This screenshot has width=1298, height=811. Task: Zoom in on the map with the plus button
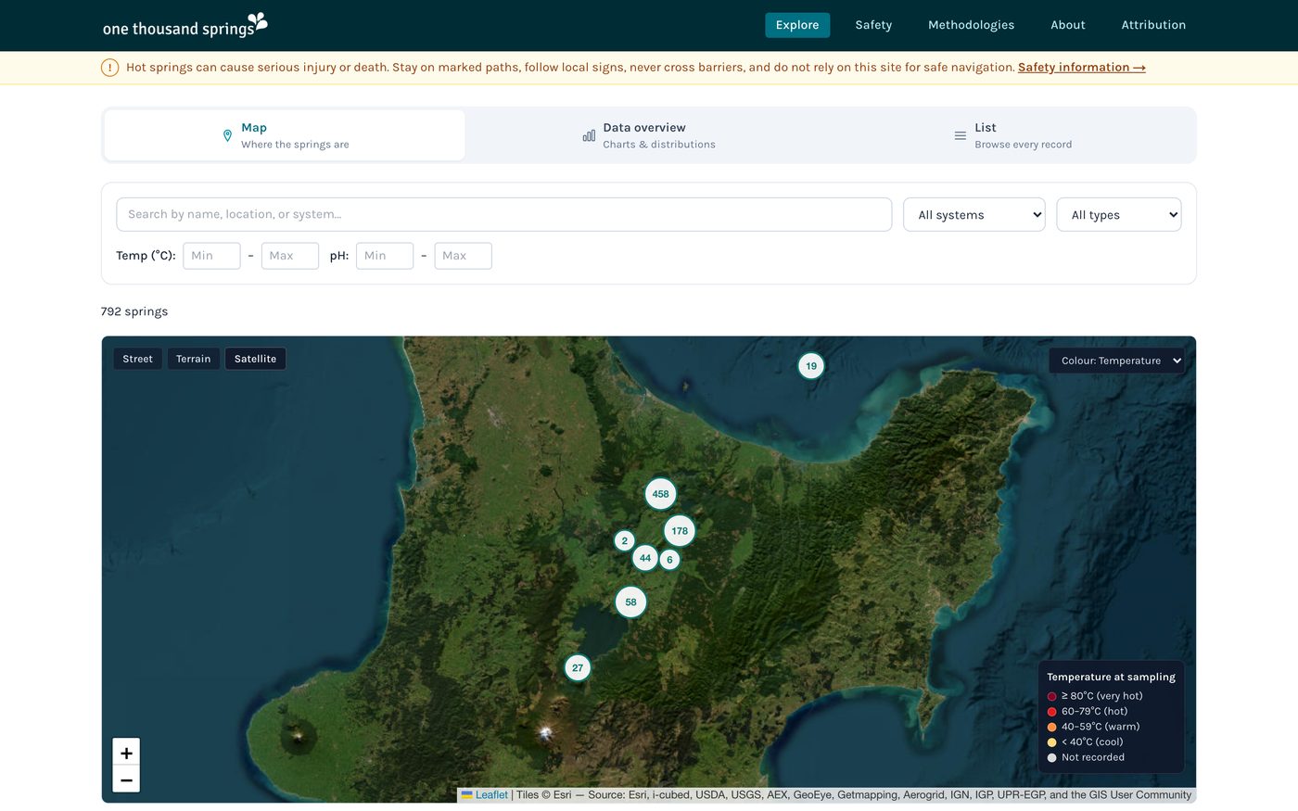[x=126, y=753]
